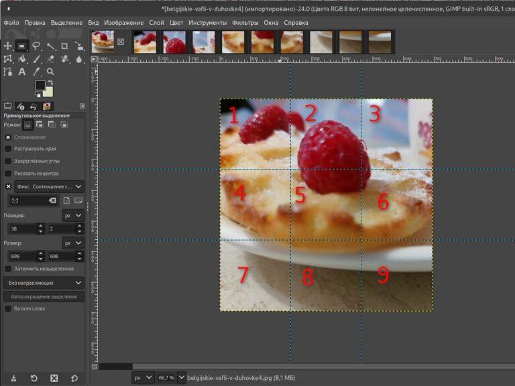Switch to the second image thumbnail tab

[145, 42]
